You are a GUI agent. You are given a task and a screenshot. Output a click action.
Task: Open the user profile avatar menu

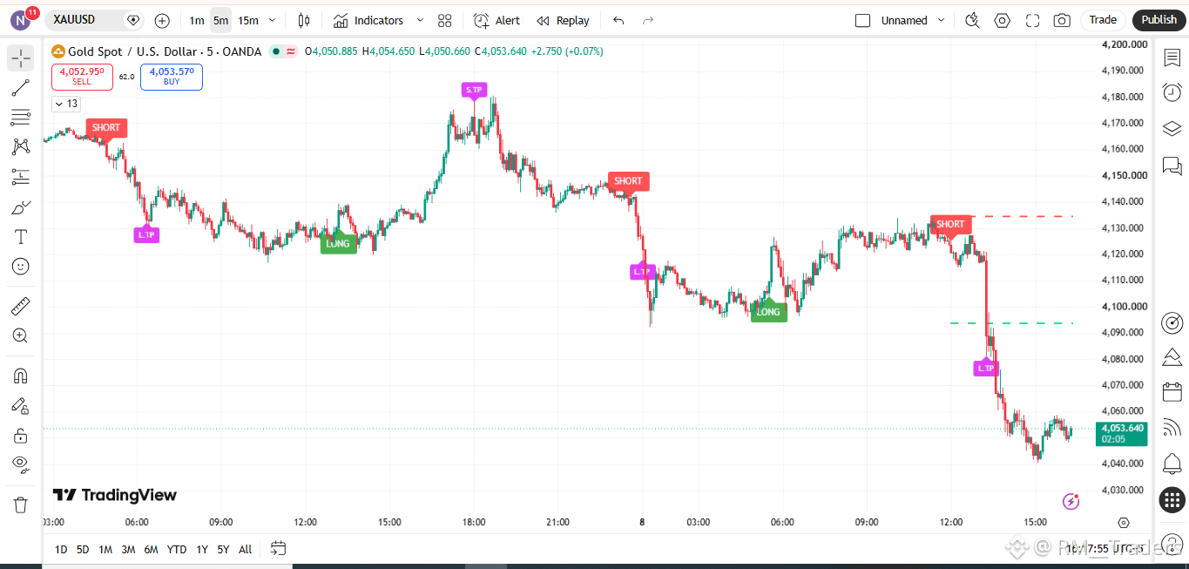[21, 19]
